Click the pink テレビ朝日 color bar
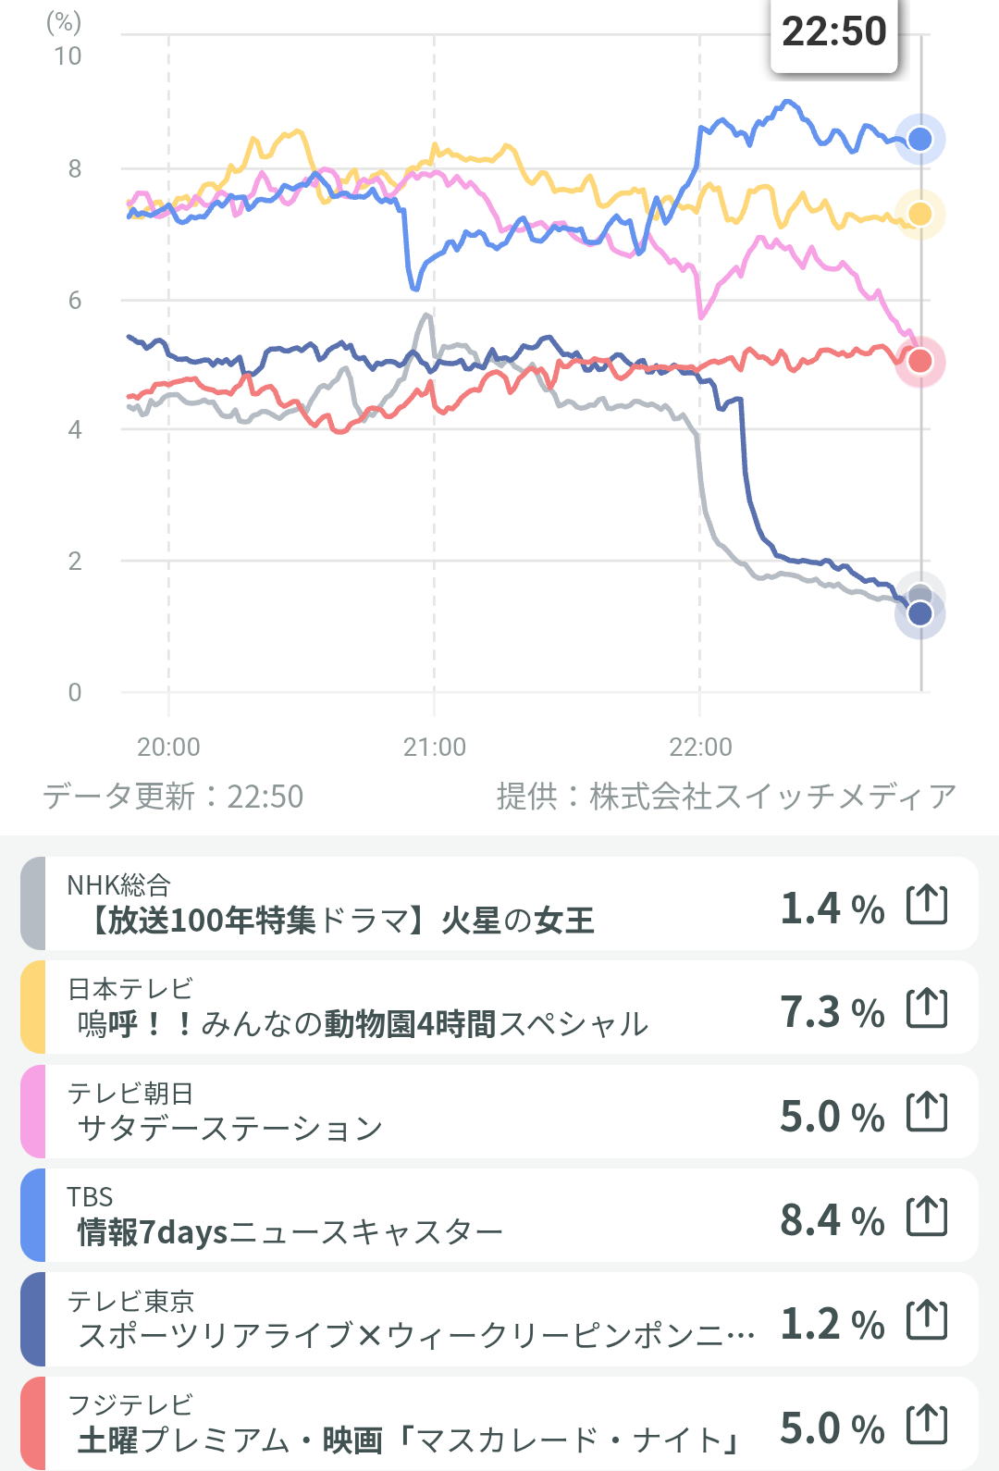The height and width of the screenshot is (1471, 999). pyautogui.click(x=33, y=1112)
